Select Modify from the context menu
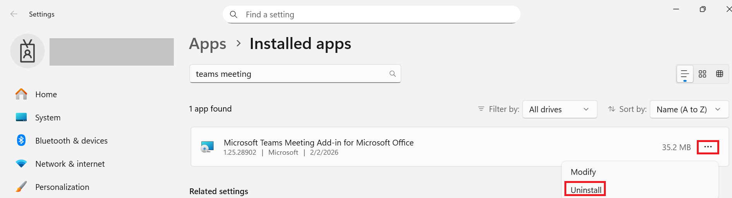Screen dimensions: 732x198 click(x=583, y=172)
